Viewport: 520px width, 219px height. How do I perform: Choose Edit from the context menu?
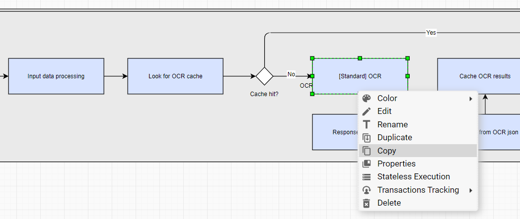tap(418, 111)
